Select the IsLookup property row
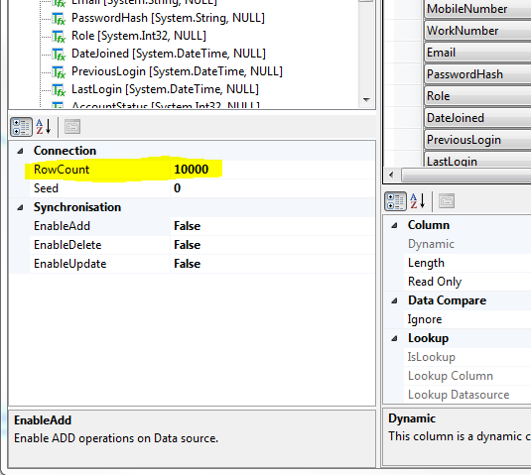This screenshot has height=475, width=531. coord(467,357)
